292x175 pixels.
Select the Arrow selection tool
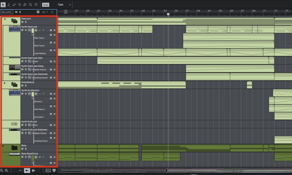coord(3,5)
